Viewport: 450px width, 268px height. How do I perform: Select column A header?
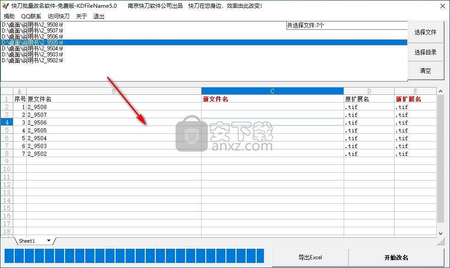[x=20, y=91]
